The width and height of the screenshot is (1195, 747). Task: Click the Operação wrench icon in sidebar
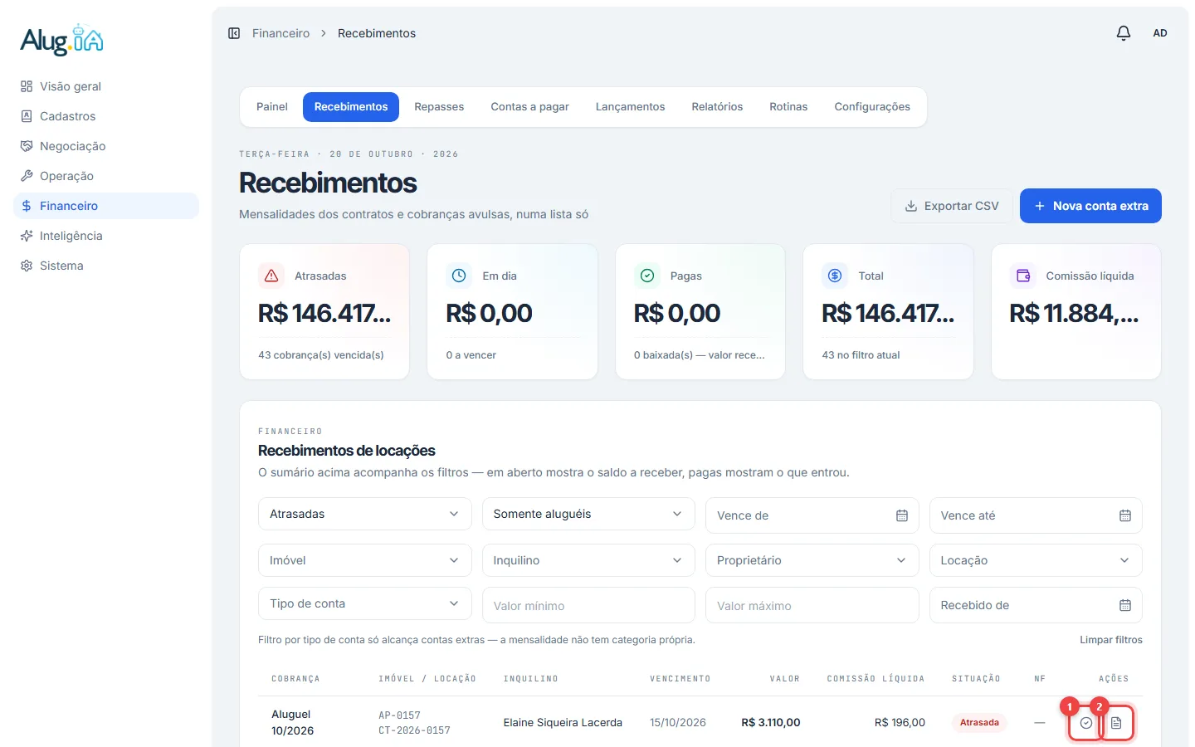(27, 176)
